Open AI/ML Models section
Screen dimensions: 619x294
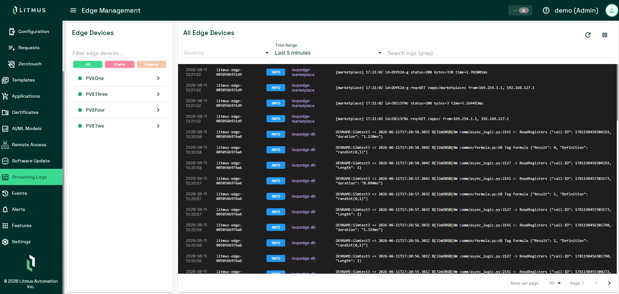(x=27, y=128)
